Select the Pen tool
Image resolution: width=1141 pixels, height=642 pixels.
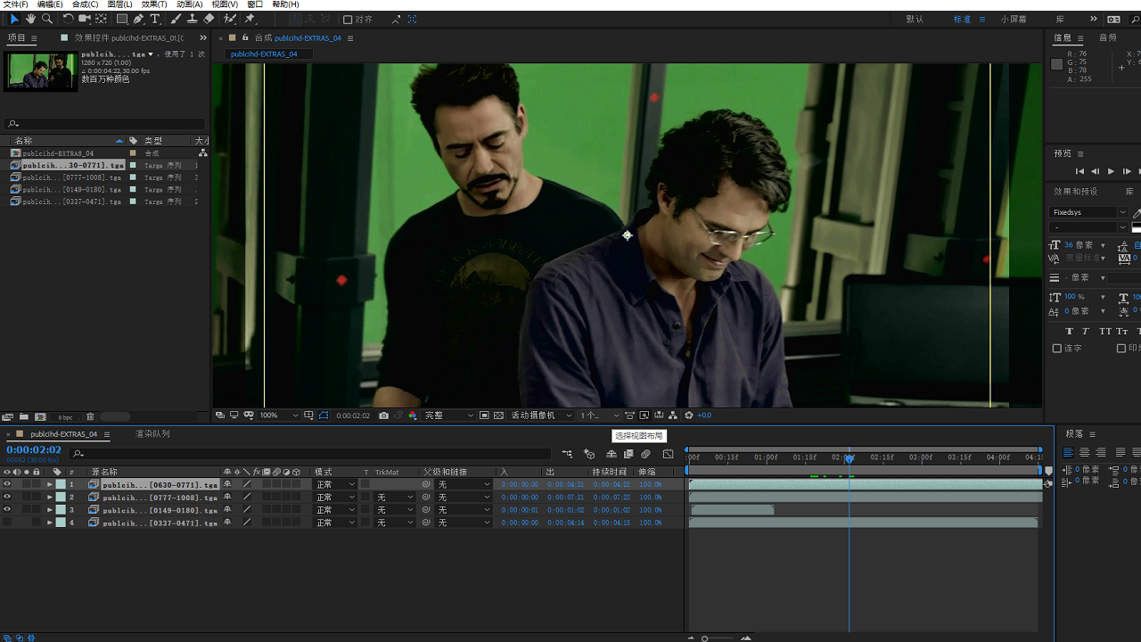[139, 19]
